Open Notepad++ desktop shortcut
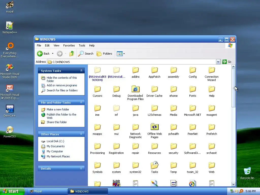This screenshot has width=260, height=195. click(x=10, y=28)
